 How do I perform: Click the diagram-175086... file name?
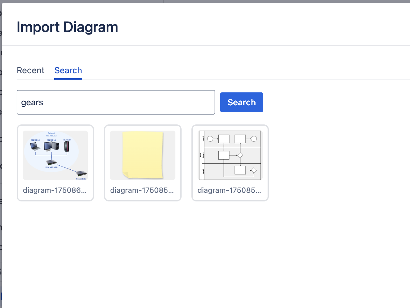[55, 190]
